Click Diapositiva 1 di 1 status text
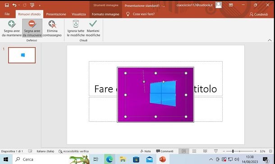The image size is (275, 164). click(12, 151)
